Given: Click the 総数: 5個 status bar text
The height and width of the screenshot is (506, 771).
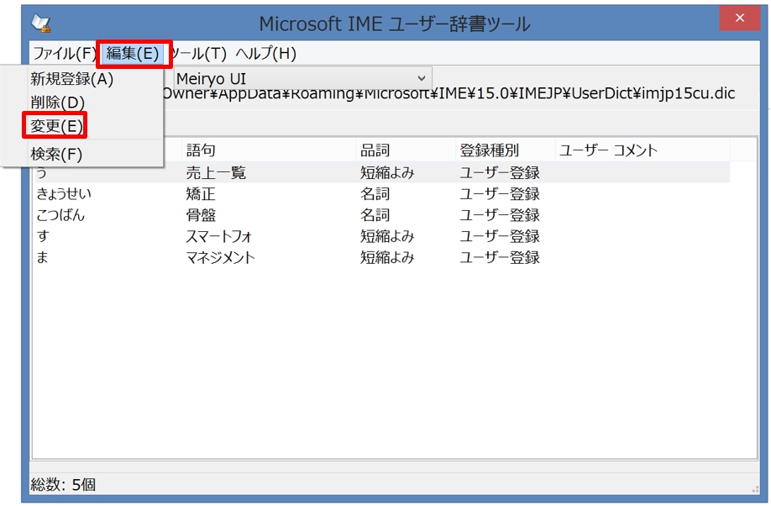Looking at the screenshot, I should point(63,484).
